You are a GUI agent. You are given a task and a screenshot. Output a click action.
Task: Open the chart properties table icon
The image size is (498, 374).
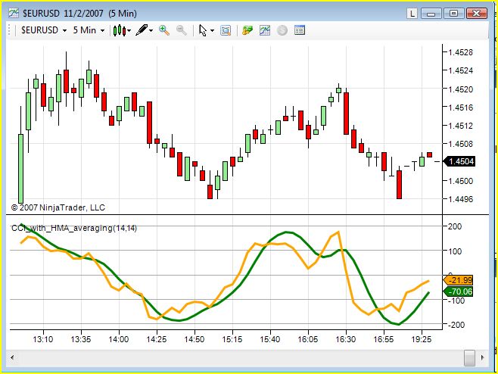click(x=300, y=30)
